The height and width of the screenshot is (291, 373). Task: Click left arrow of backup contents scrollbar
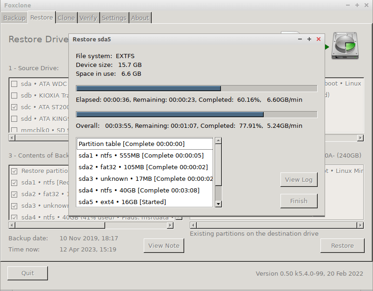coord(12,225)
